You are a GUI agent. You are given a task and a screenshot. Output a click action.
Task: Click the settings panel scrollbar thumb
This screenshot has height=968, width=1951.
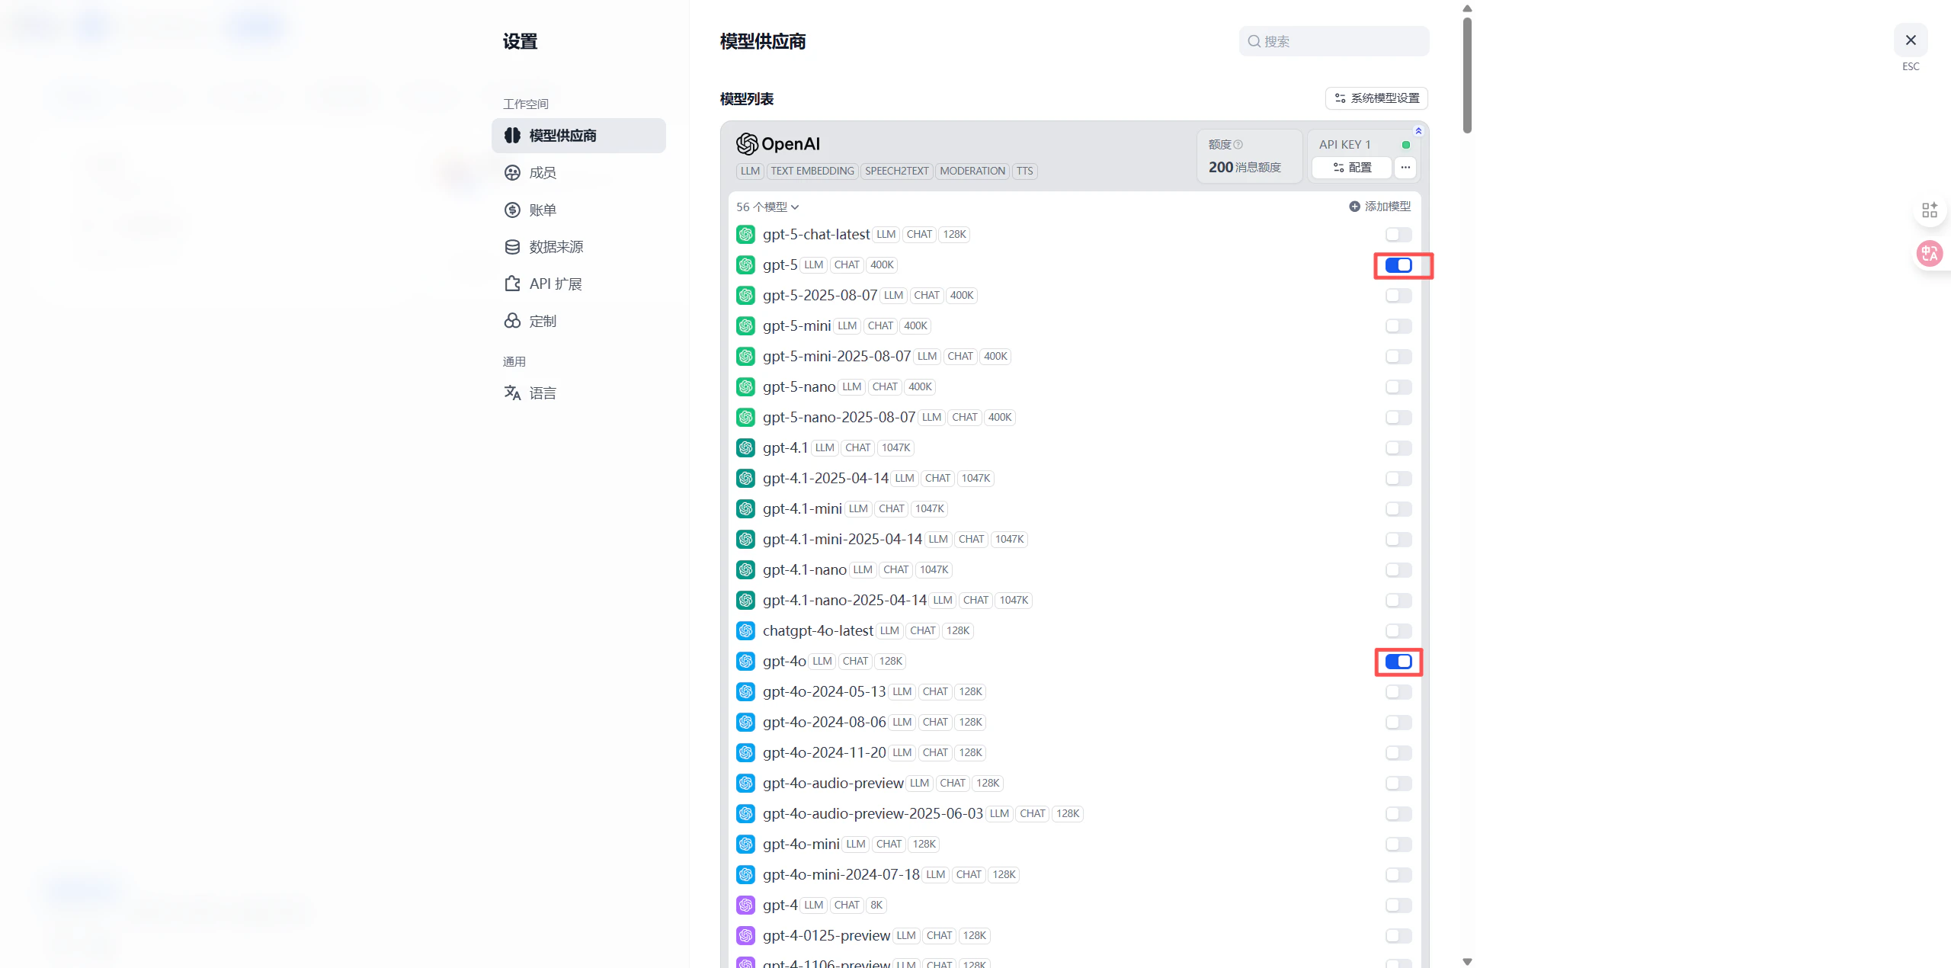[x=1467, y=75]
